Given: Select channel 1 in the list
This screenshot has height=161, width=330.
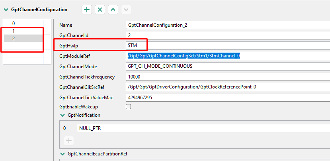Looking at the screenshot, I should pos(23,31).
